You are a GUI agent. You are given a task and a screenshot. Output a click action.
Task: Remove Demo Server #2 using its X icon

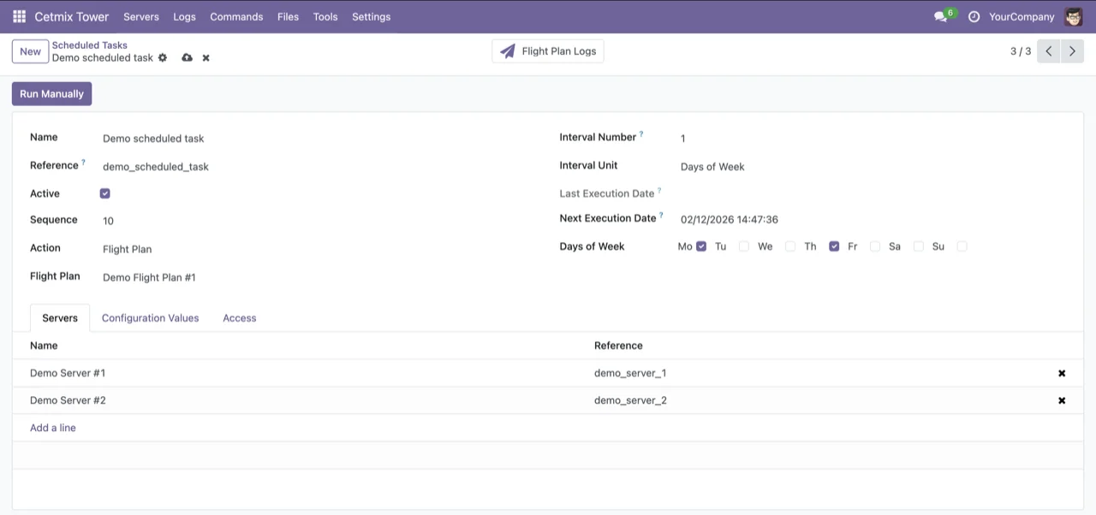coord(1061,400)
